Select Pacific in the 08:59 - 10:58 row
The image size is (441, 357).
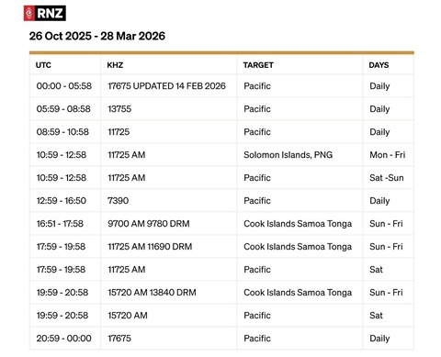pyautogui.click(x=257, y=132)
